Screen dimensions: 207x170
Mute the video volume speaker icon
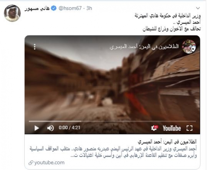click(x=51, y=128)
